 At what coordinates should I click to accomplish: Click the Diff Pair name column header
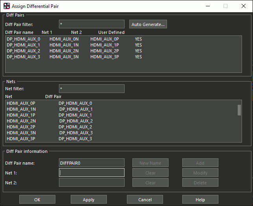19,32
